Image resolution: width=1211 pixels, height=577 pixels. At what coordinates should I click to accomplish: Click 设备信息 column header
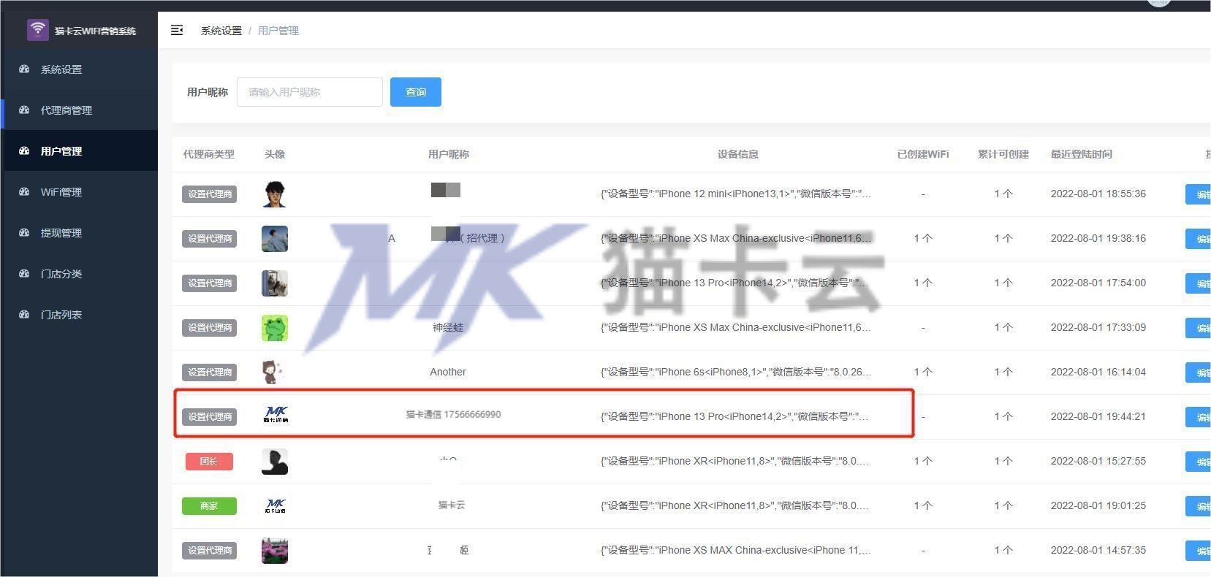click(738, 154)
